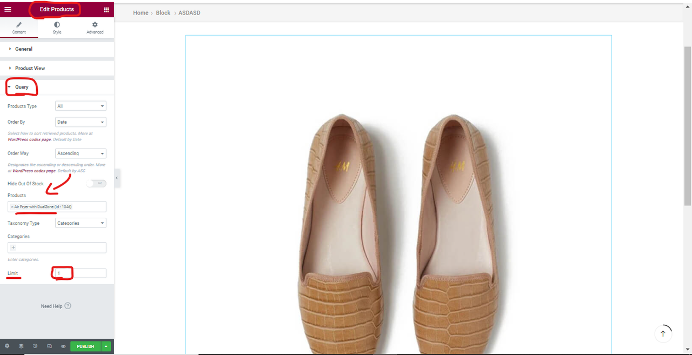Click the ASDASD breadcrumb text
The image size is (692, 355).
click(x=189, y=13)
